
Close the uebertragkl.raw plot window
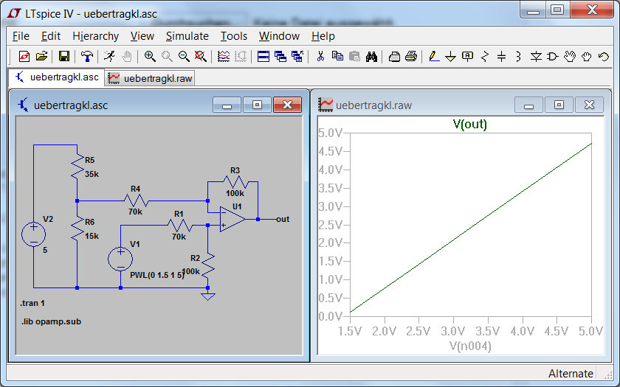(x=589, y=105)
